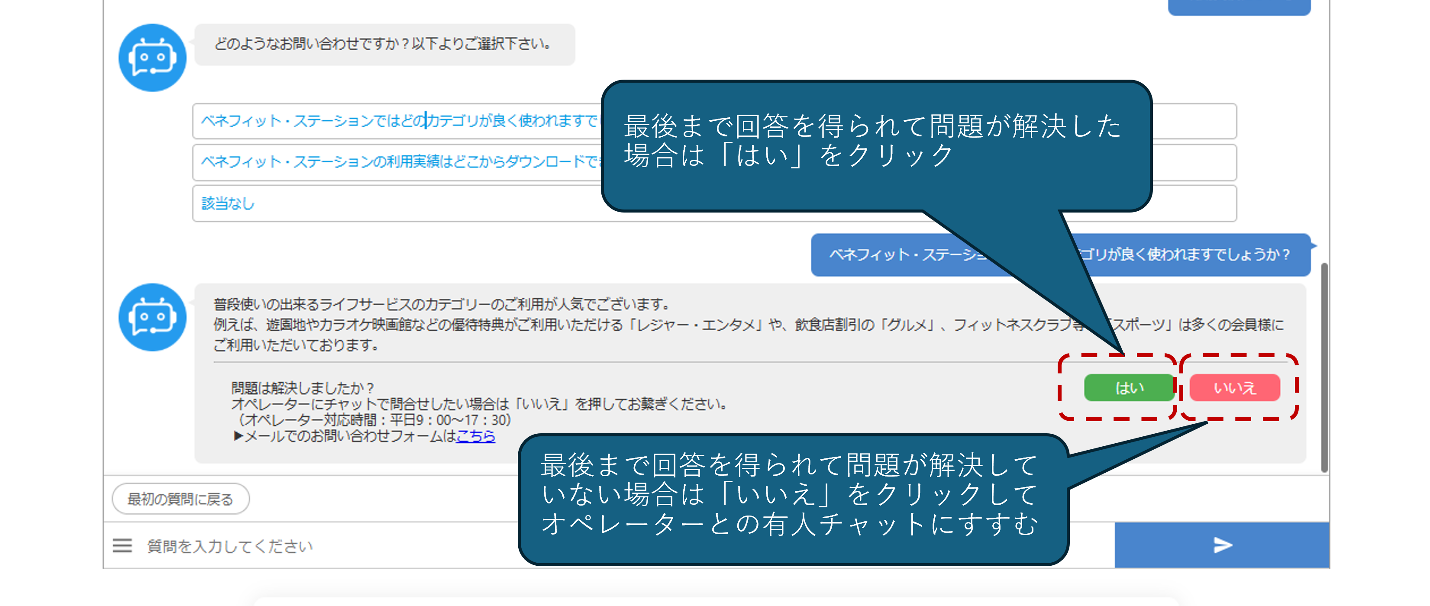Click the red いいえ button
This screenshot has width=1430, height=606.
coord(1235,387)
